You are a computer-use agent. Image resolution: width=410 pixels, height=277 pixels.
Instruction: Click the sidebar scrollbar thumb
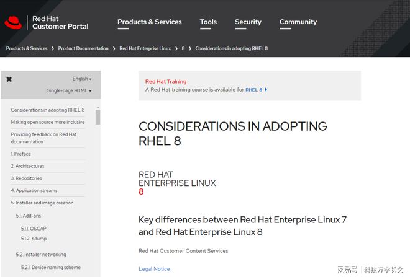[98, 117]
